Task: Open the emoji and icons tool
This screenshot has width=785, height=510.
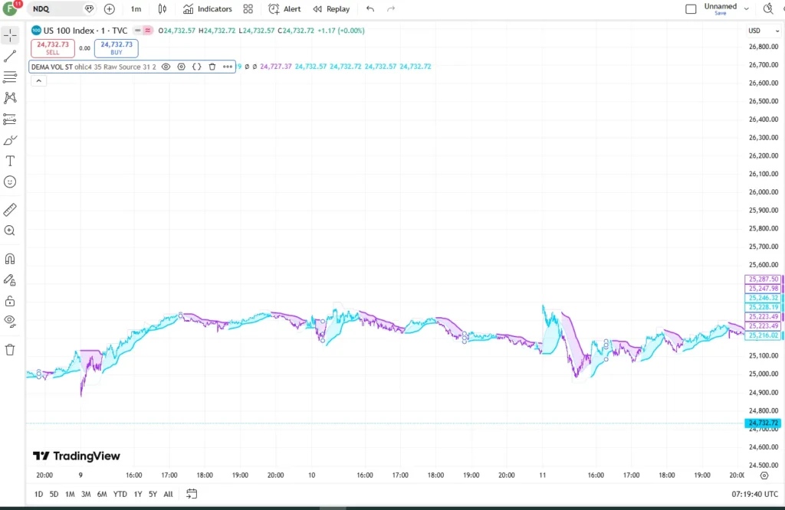Action: (10, 182)
